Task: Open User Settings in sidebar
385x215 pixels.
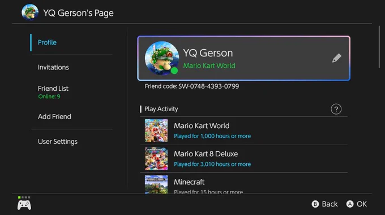Action: tap(58, 142)
